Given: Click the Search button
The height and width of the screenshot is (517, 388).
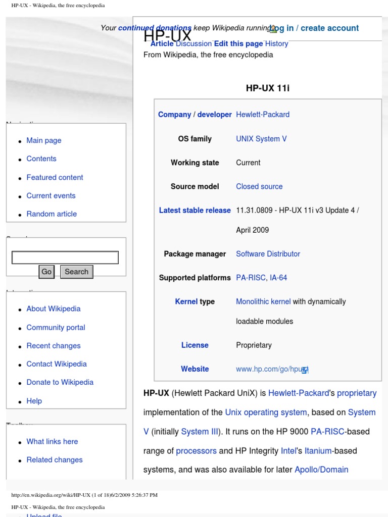Looking at the screenshot, I should pos(77,272).
